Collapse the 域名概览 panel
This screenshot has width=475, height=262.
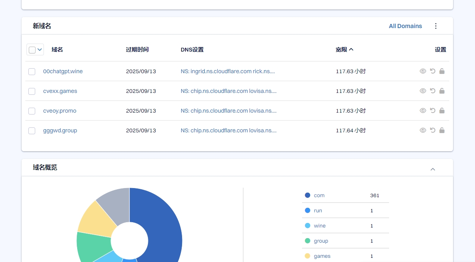tap(433, 169)
